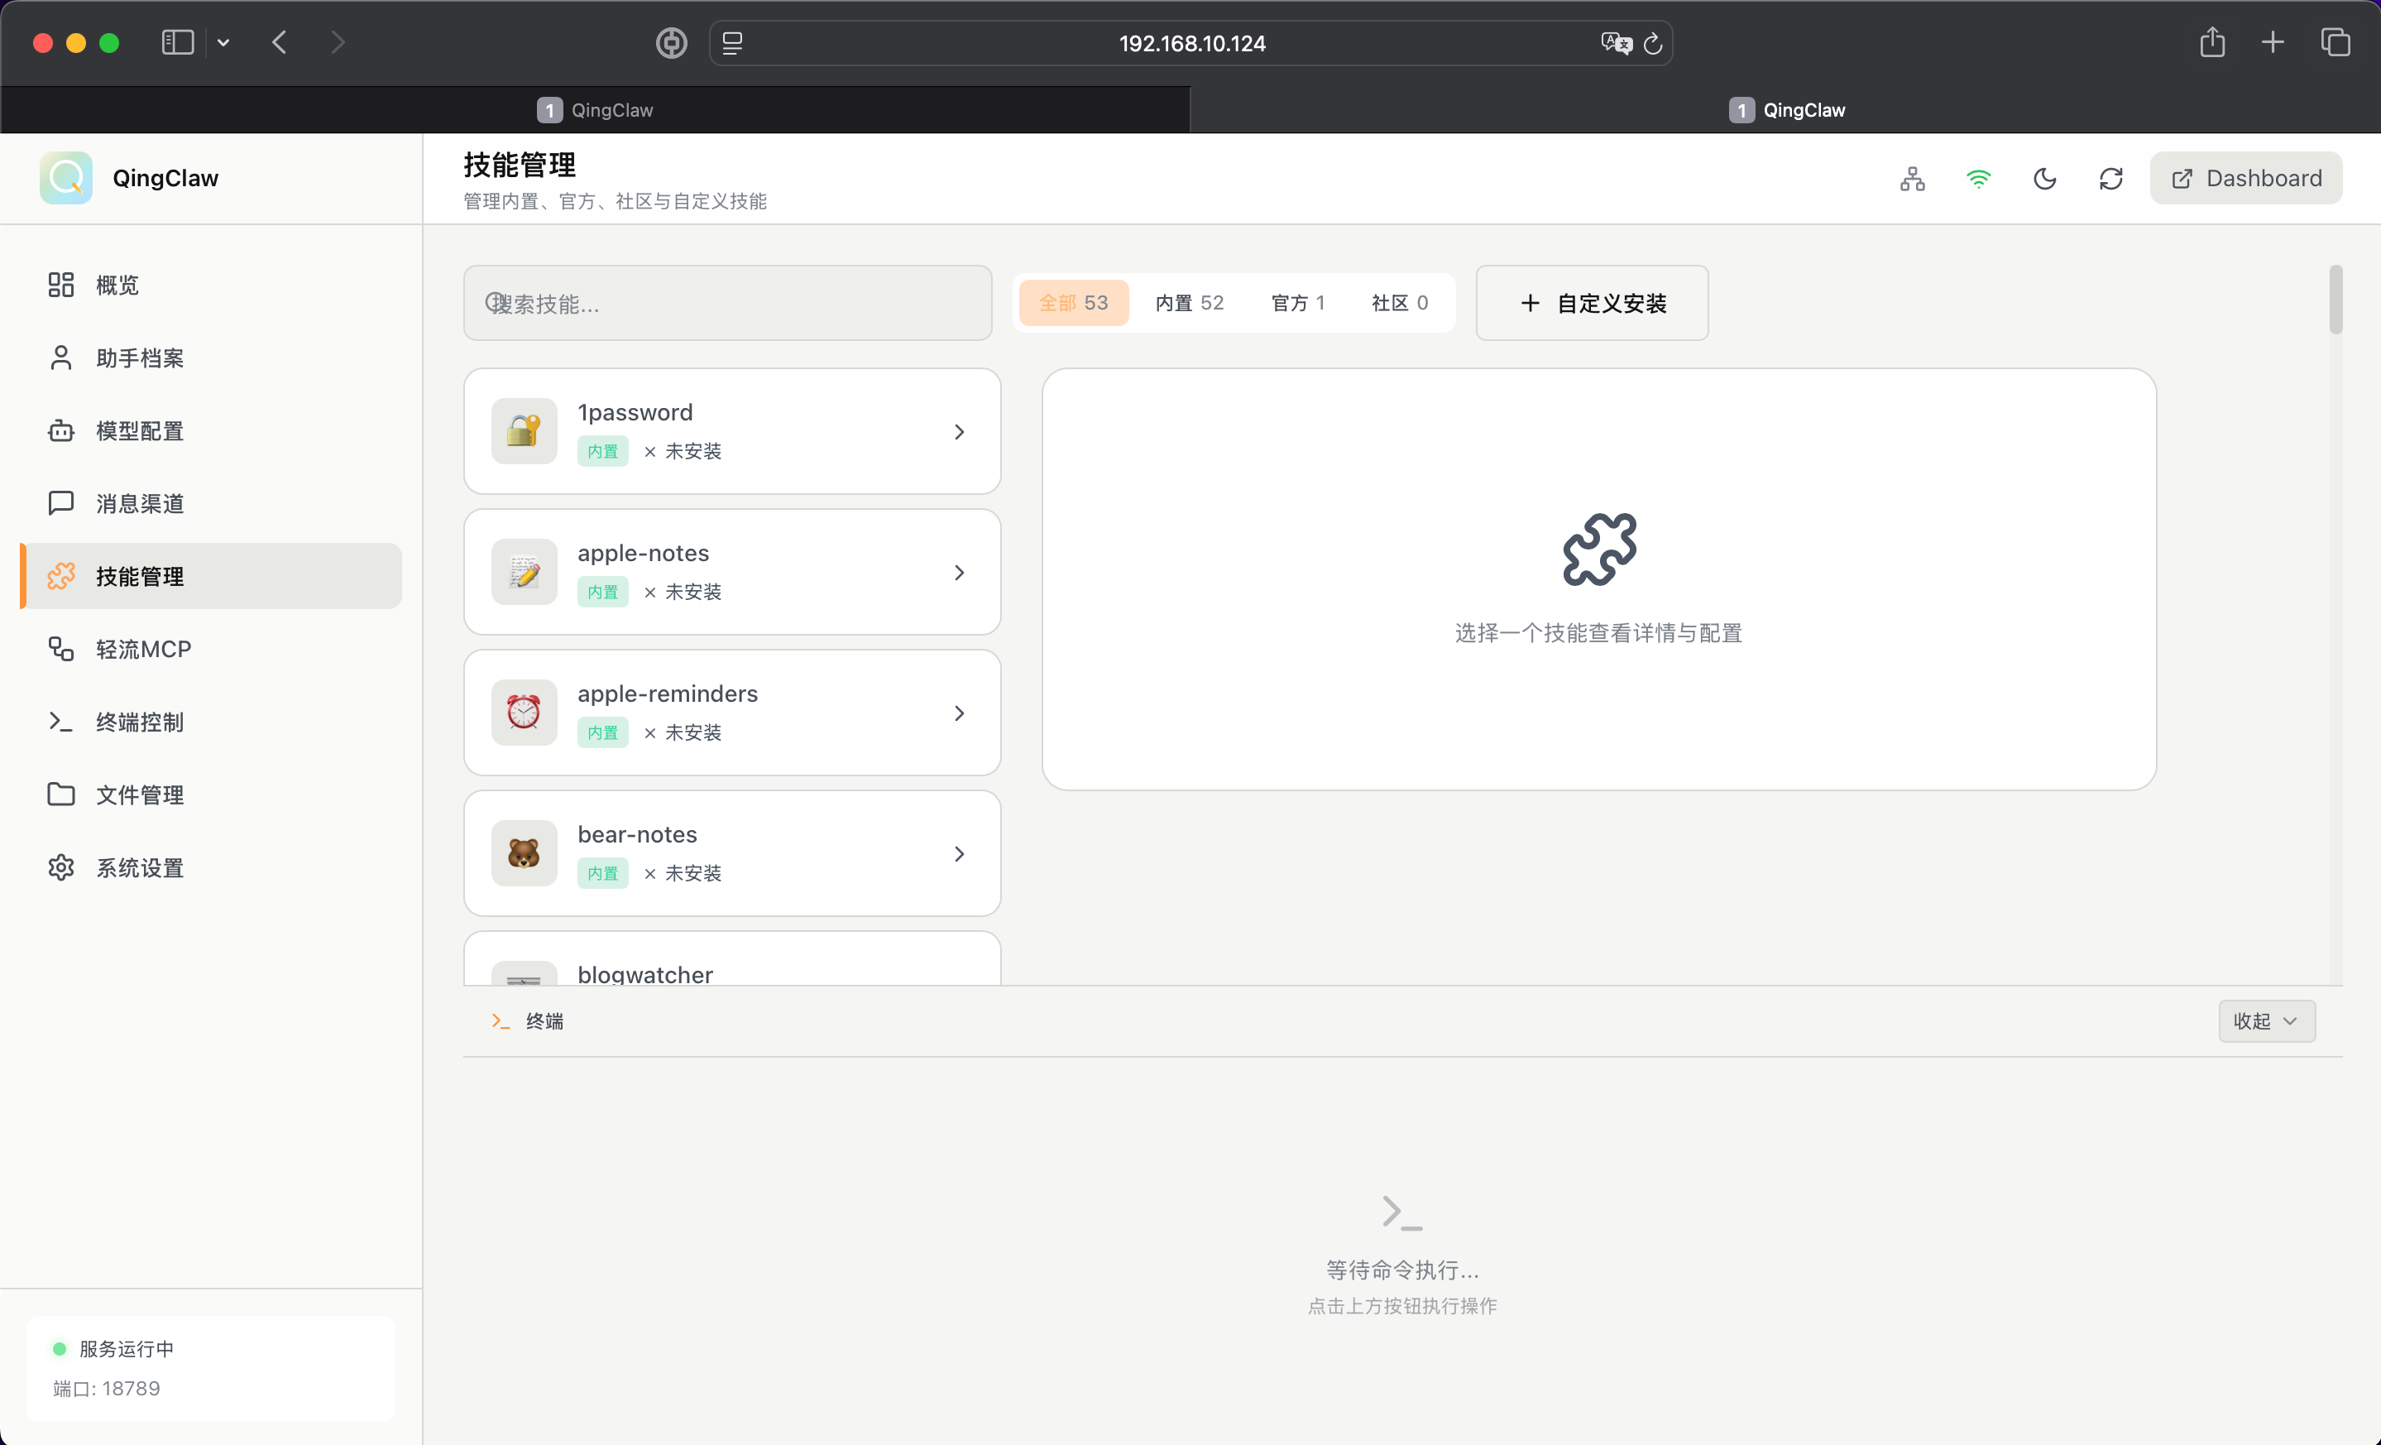
Task: Click the apple-reminders alarm clock icon
Action: (524, 713)
